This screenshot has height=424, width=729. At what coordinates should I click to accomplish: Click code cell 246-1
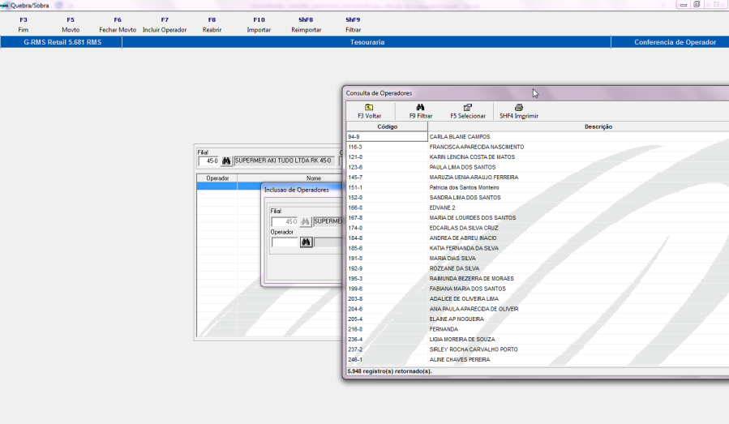click(387, 360)
